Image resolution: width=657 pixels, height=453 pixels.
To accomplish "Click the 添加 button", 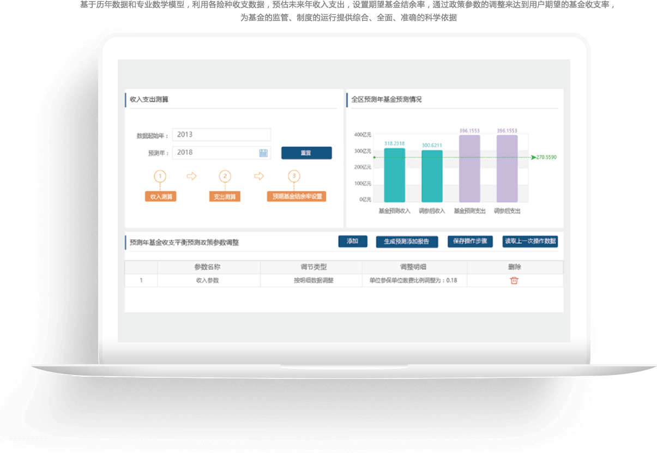I will tap(353, 241).
